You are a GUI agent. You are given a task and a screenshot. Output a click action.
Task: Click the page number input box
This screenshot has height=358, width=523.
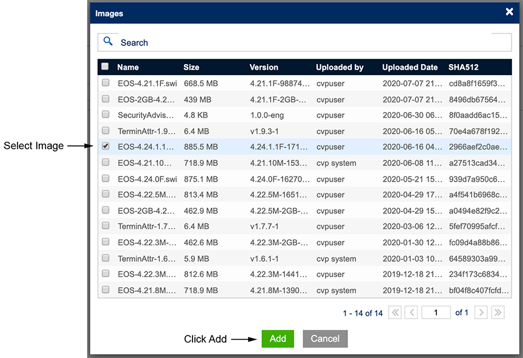[436, 313]
